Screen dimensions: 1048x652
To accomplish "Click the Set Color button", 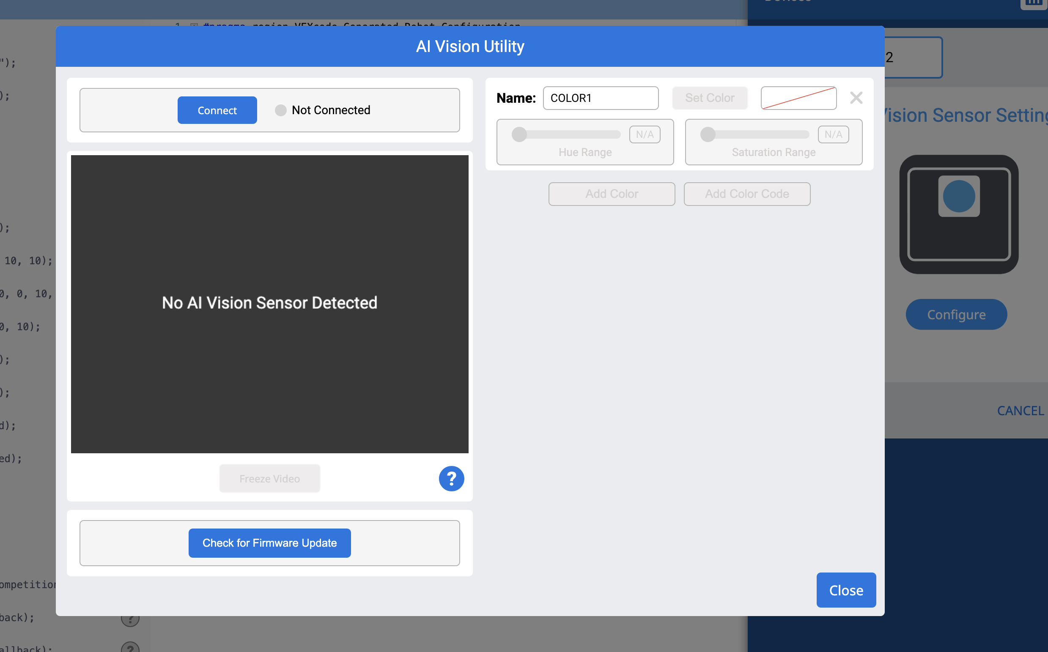I will [x=709, y=98].
